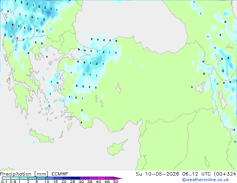
Task: Click the legend's purple end arrow
Action: [118, 179]
